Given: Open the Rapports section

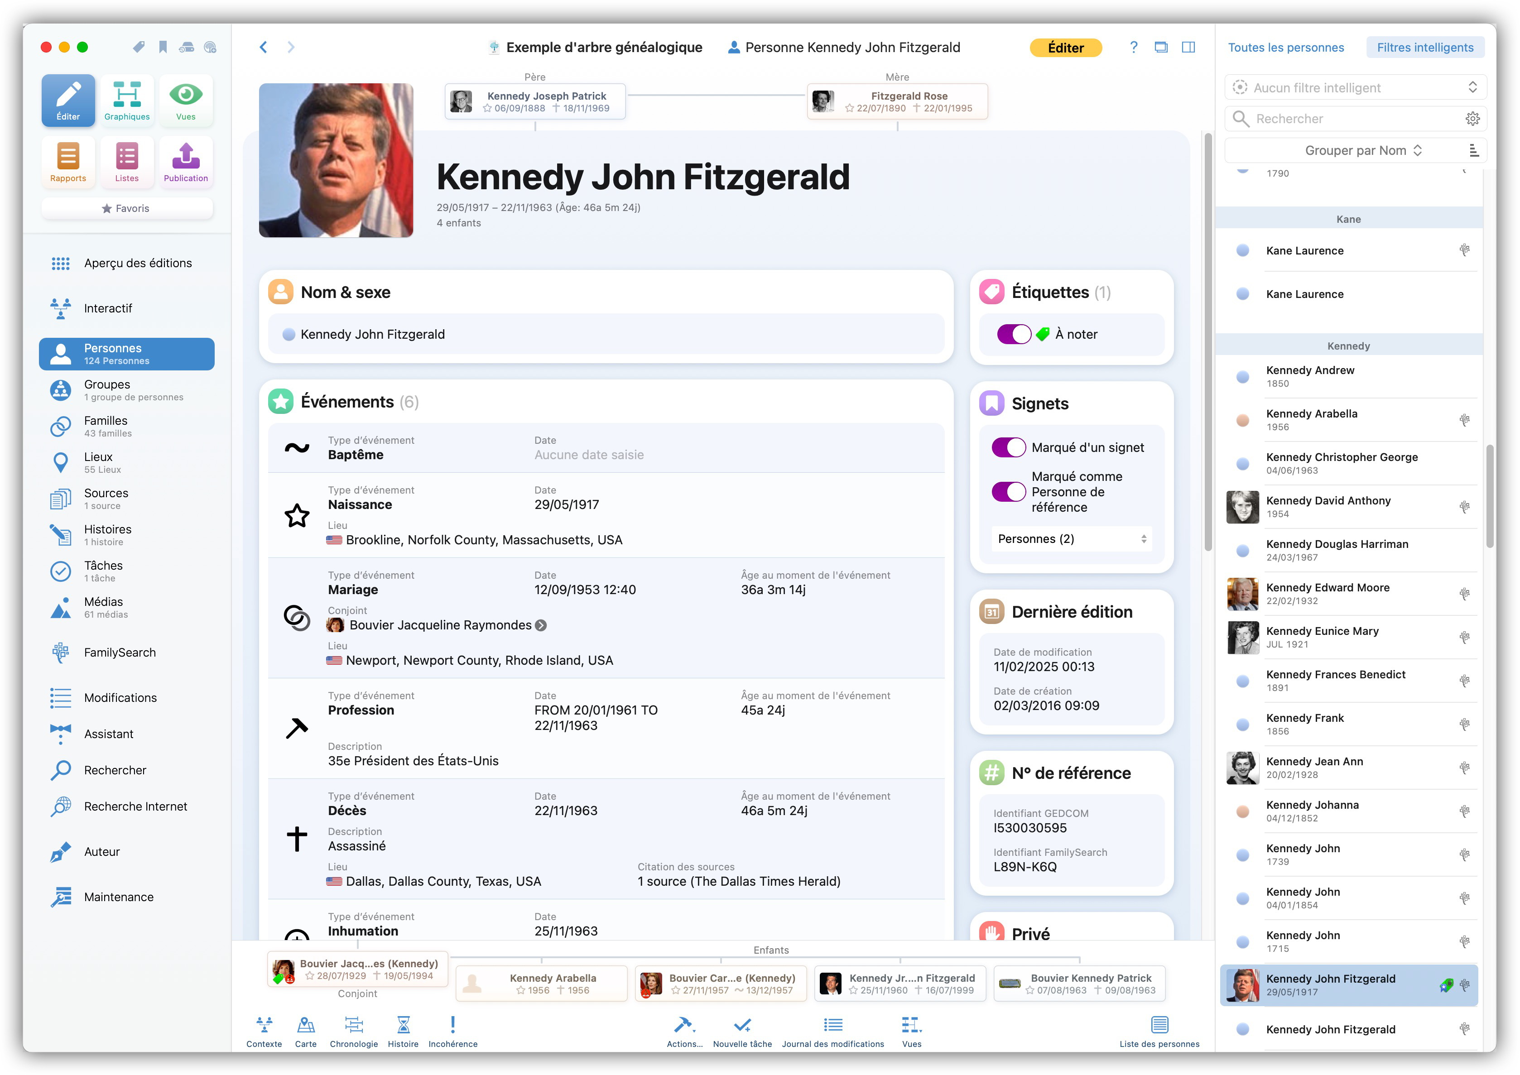Looking at the screenshot, I should coord(68,162).
